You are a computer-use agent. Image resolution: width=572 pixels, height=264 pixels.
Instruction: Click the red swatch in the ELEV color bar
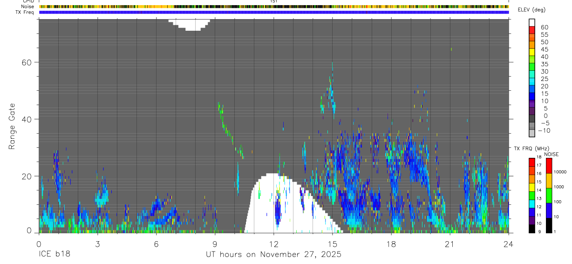tap(531, 29)
